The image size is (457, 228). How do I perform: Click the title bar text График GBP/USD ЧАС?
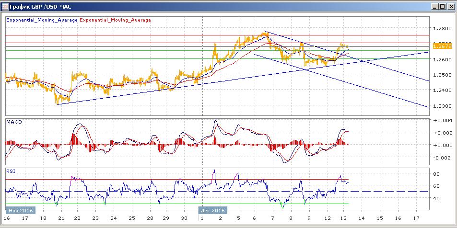click(x=40, y=7)
